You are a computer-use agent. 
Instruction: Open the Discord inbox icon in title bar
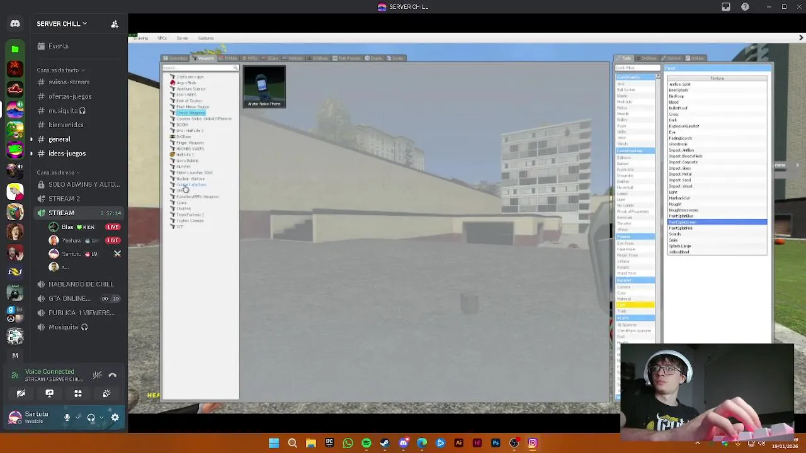[x=726, y=7]
